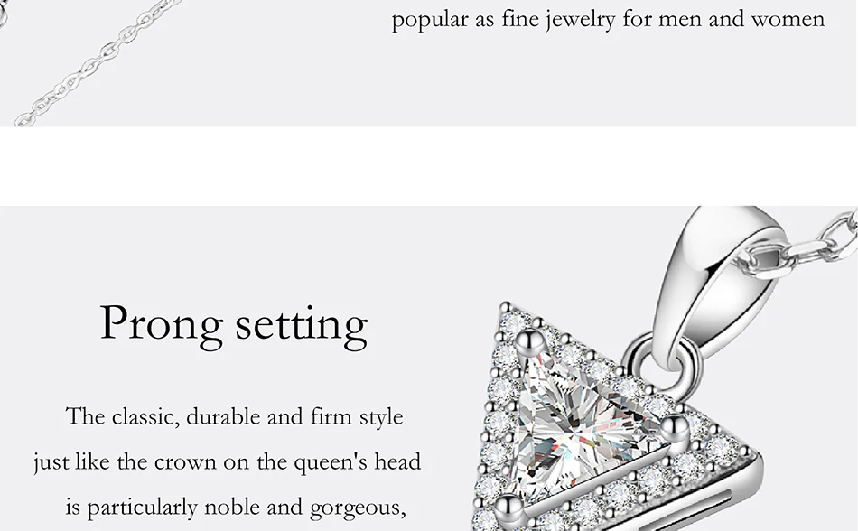This screenshot has width=858, height=531.
Task: Click the line 'just like the crown on the queen's head'
Action: tap(227, 462)
